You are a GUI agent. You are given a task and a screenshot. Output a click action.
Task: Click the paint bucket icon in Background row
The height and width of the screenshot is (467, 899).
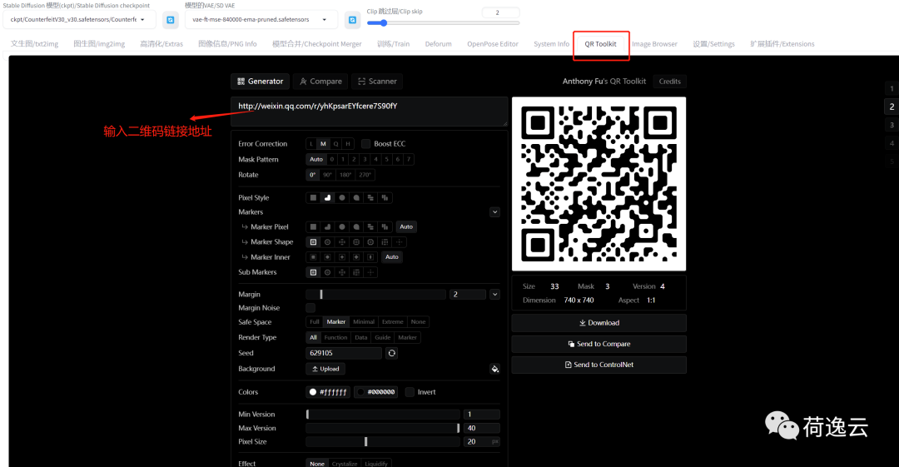(494, 369)
